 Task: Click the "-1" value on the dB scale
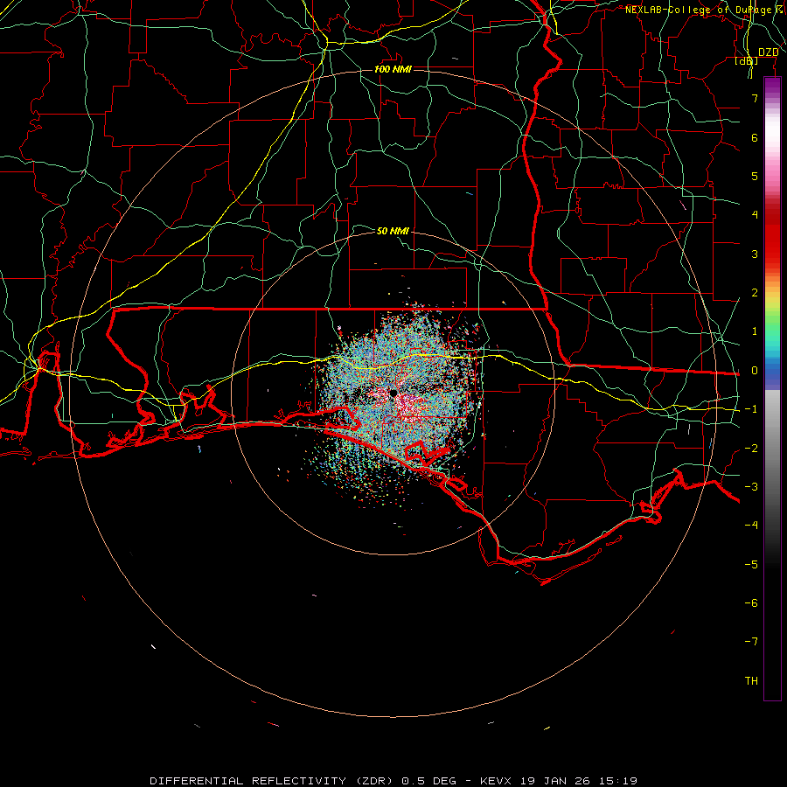coord(751,409)
